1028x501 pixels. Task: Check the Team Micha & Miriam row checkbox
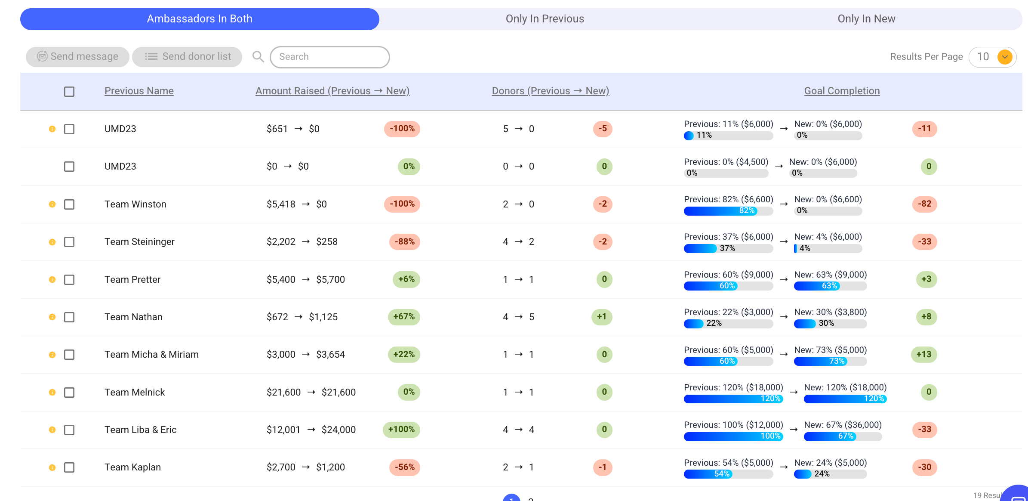tap(69, 355)
